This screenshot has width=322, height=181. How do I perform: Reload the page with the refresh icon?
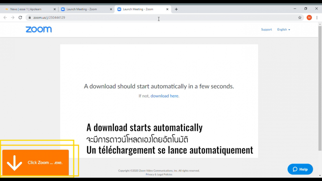click(x=20, y=18)
